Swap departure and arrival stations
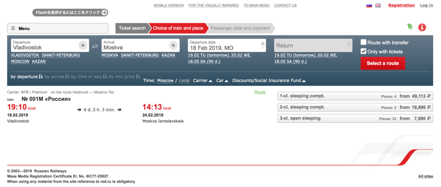The height and width of the screenshot is (187, 441). coord(95,46)
